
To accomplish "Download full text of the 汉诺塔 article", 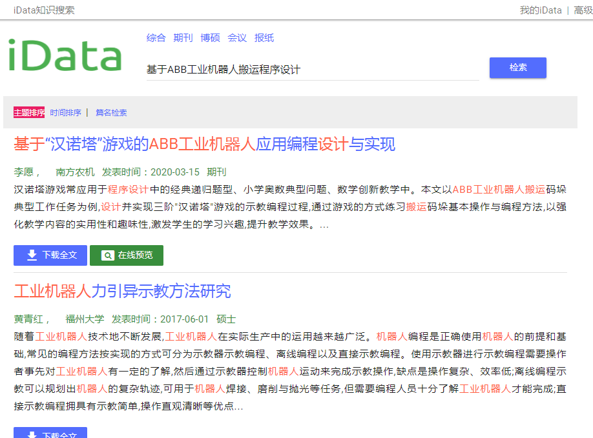I will point(50,255).
